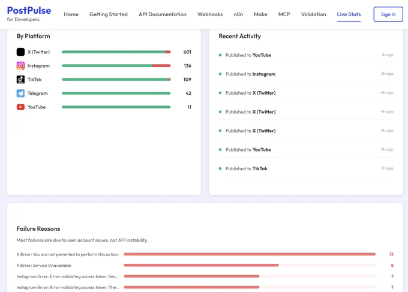Click 'Instagram Error: ...access token: The...' row
Viewport: 408px width, 292px height.
205,287
